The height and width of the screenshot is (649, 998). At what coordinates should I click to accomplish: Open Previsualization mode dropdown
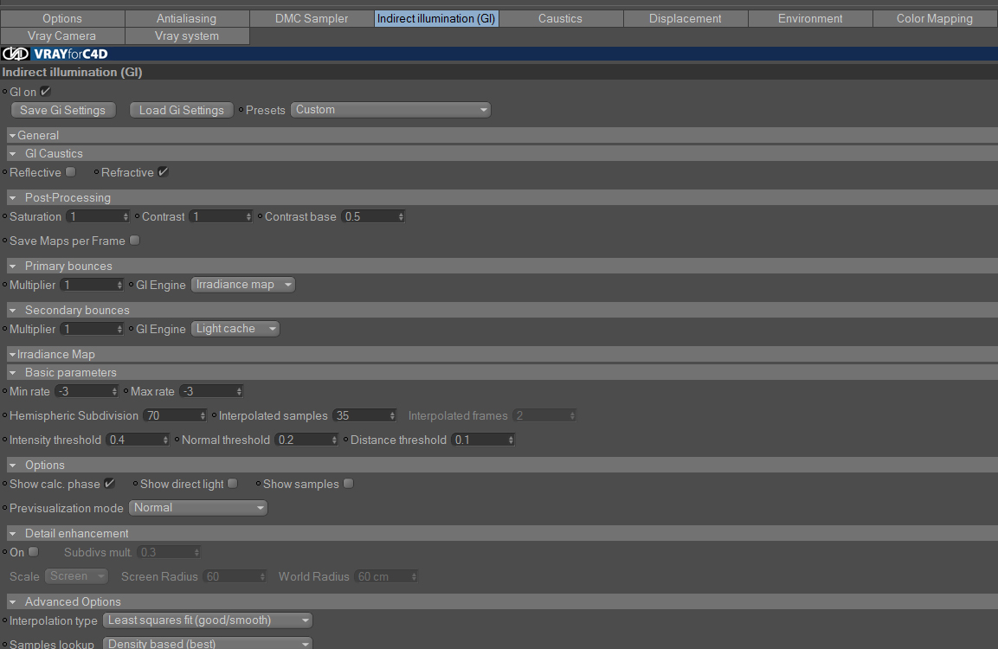tap(198, 508)
